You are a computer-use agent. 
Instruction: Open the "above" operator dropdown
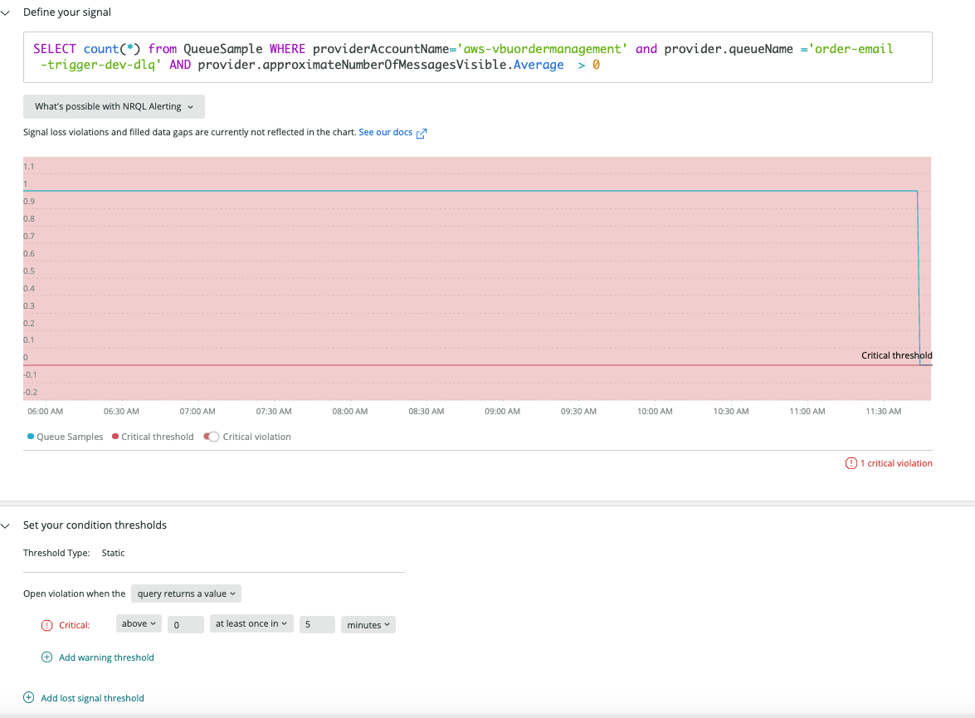pyautogui.click(x=138, y=624)
